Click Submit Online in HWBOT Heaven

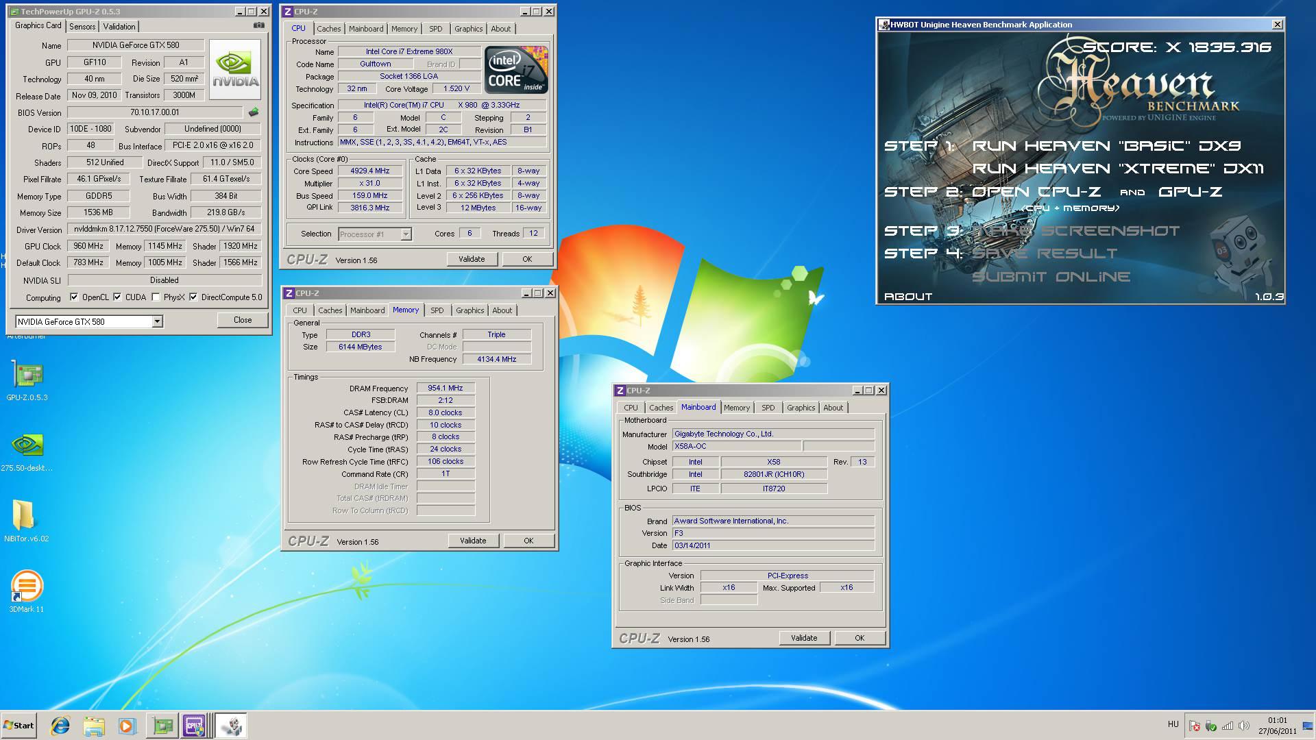1051,277
